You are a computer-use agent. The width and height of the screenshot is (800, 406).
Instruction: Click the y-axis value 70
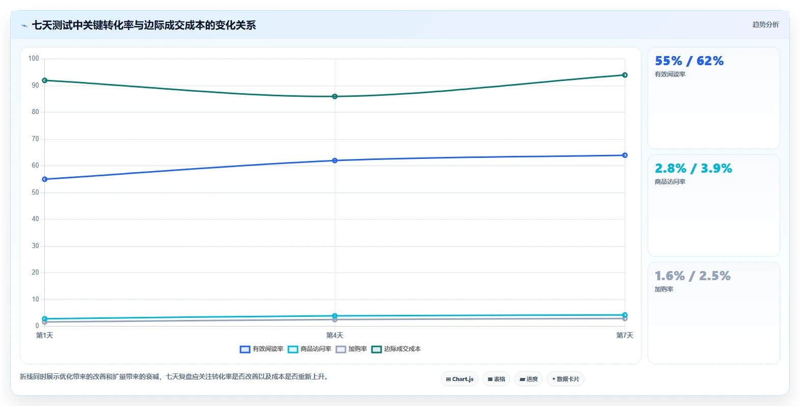[x=35, y=139]
